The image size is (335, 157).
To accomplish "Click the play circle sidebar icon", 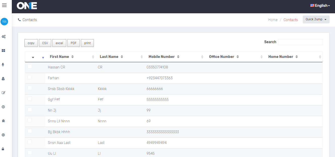I will click(x=3, y=135).
